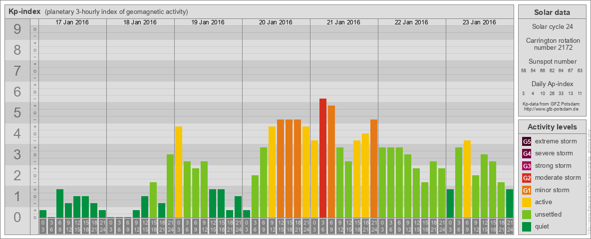Click the large y-axis Kp label 5
591x239 pixels.
17,113
